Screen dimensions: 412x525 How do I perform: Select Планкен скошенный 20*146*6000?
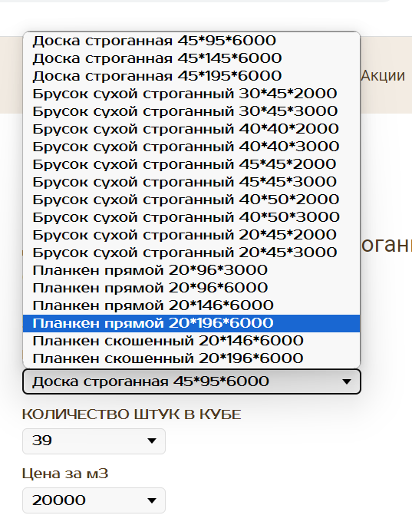point(192,341)
